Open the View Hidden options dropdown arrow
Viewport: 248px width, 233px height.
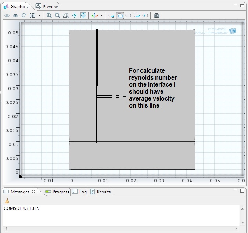39,15
